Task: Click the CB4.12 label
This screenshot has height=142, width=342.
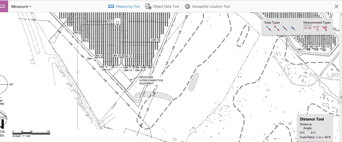Action: [x=98, y=55]
